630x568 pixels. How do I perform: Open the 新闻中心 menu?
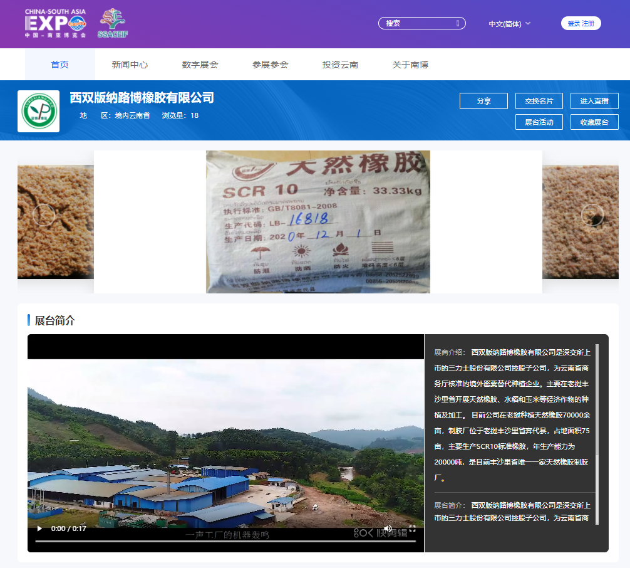point(130,65)
